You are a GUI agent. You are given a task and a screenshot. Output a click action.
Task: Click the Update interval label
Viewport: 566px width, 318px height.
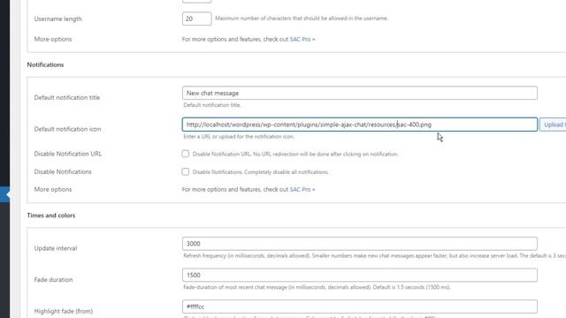coord(56,248)
